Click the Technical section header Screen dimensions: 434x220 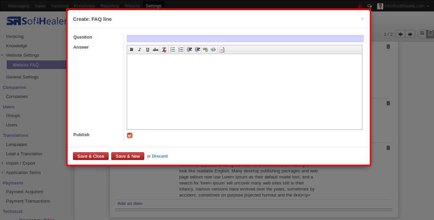click(x=12, y=212)
